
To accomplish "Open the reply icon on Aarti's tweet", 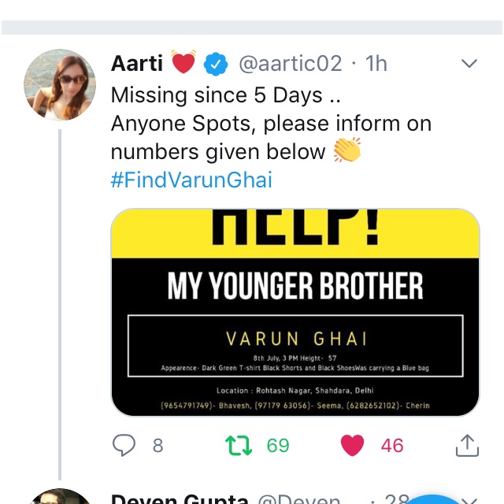I will (x=124, y=445).
